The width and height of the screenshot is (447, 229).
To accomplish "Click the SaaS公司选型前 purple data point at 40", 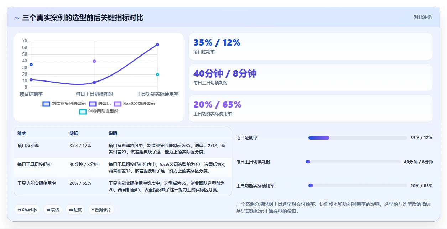I will point(94,61).
